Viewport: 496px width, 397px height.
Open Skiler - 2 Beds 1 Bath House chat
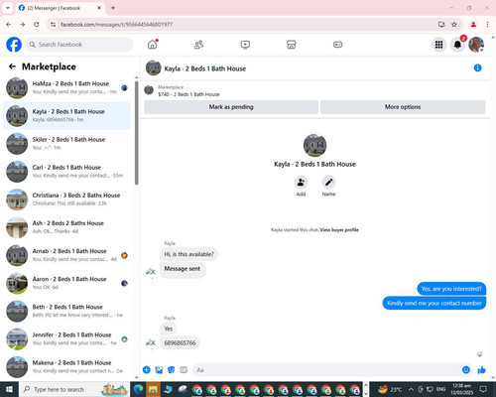point(67,144)
